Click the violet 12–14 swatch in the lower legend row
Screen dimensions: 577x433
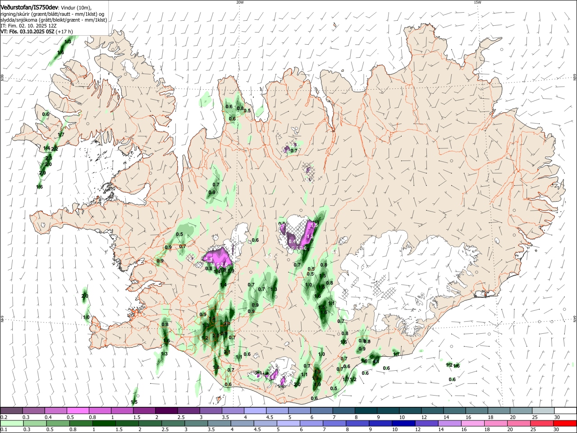tap(426, 424)
